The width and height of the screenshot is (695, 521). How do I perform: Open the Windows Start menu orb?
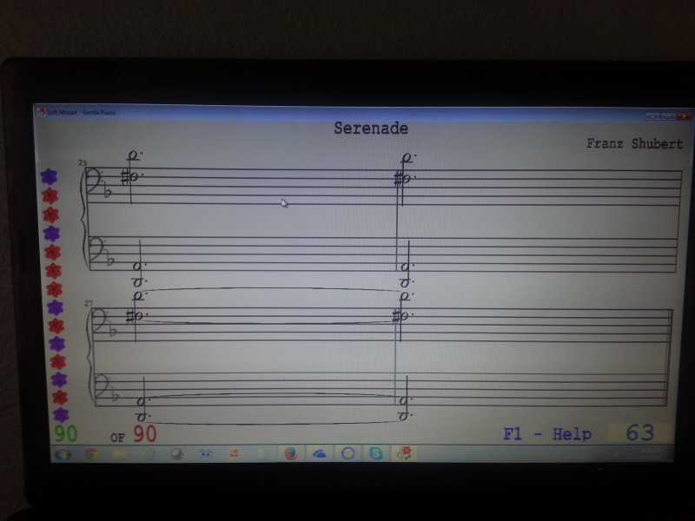coord(63,454)
